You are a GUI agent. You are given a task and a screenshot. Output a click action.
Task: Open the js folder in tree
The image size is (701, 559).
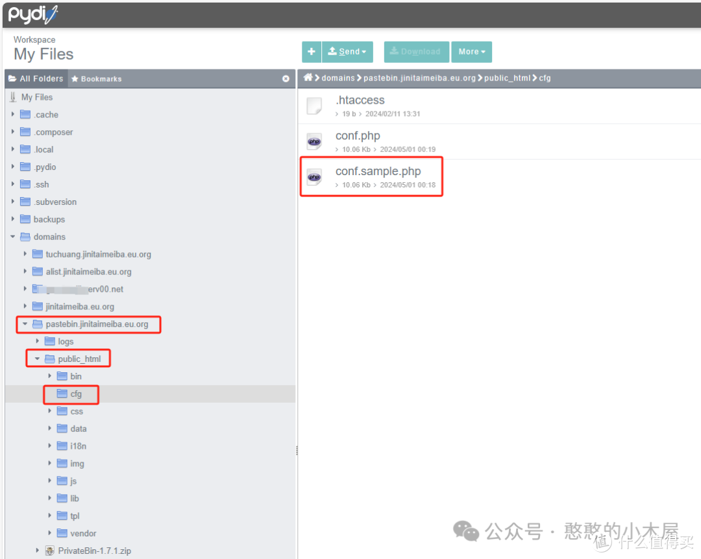click(73, 481)
